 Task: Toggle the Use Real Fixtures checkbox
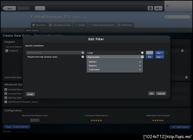6,94
